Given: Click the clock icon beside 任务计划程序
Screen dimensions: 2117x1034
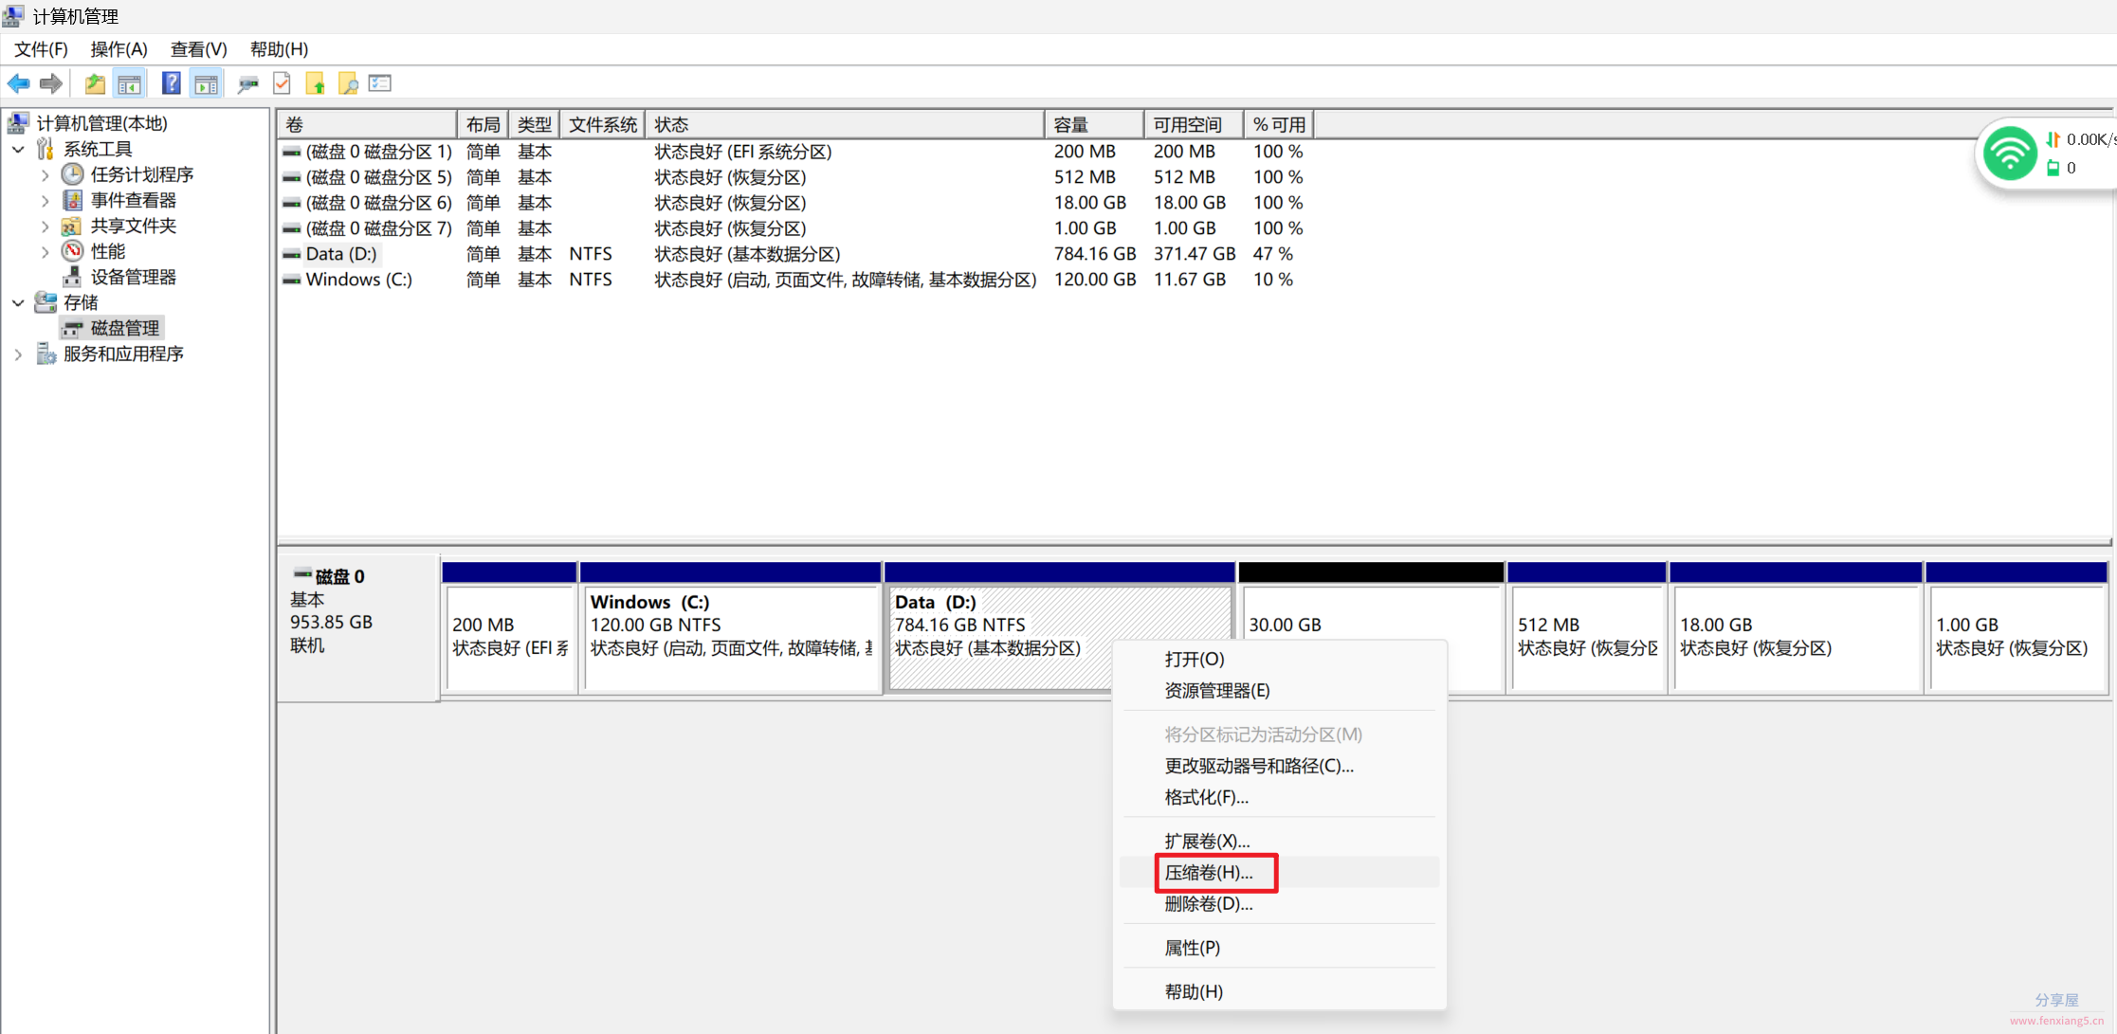Looking at the screenshot, I should 72,174.
